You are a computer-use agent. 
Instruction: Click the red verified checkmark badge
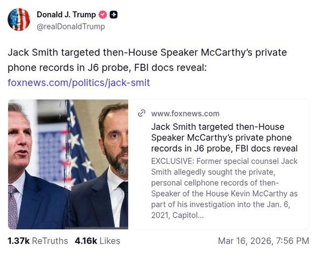click(102, 15)
